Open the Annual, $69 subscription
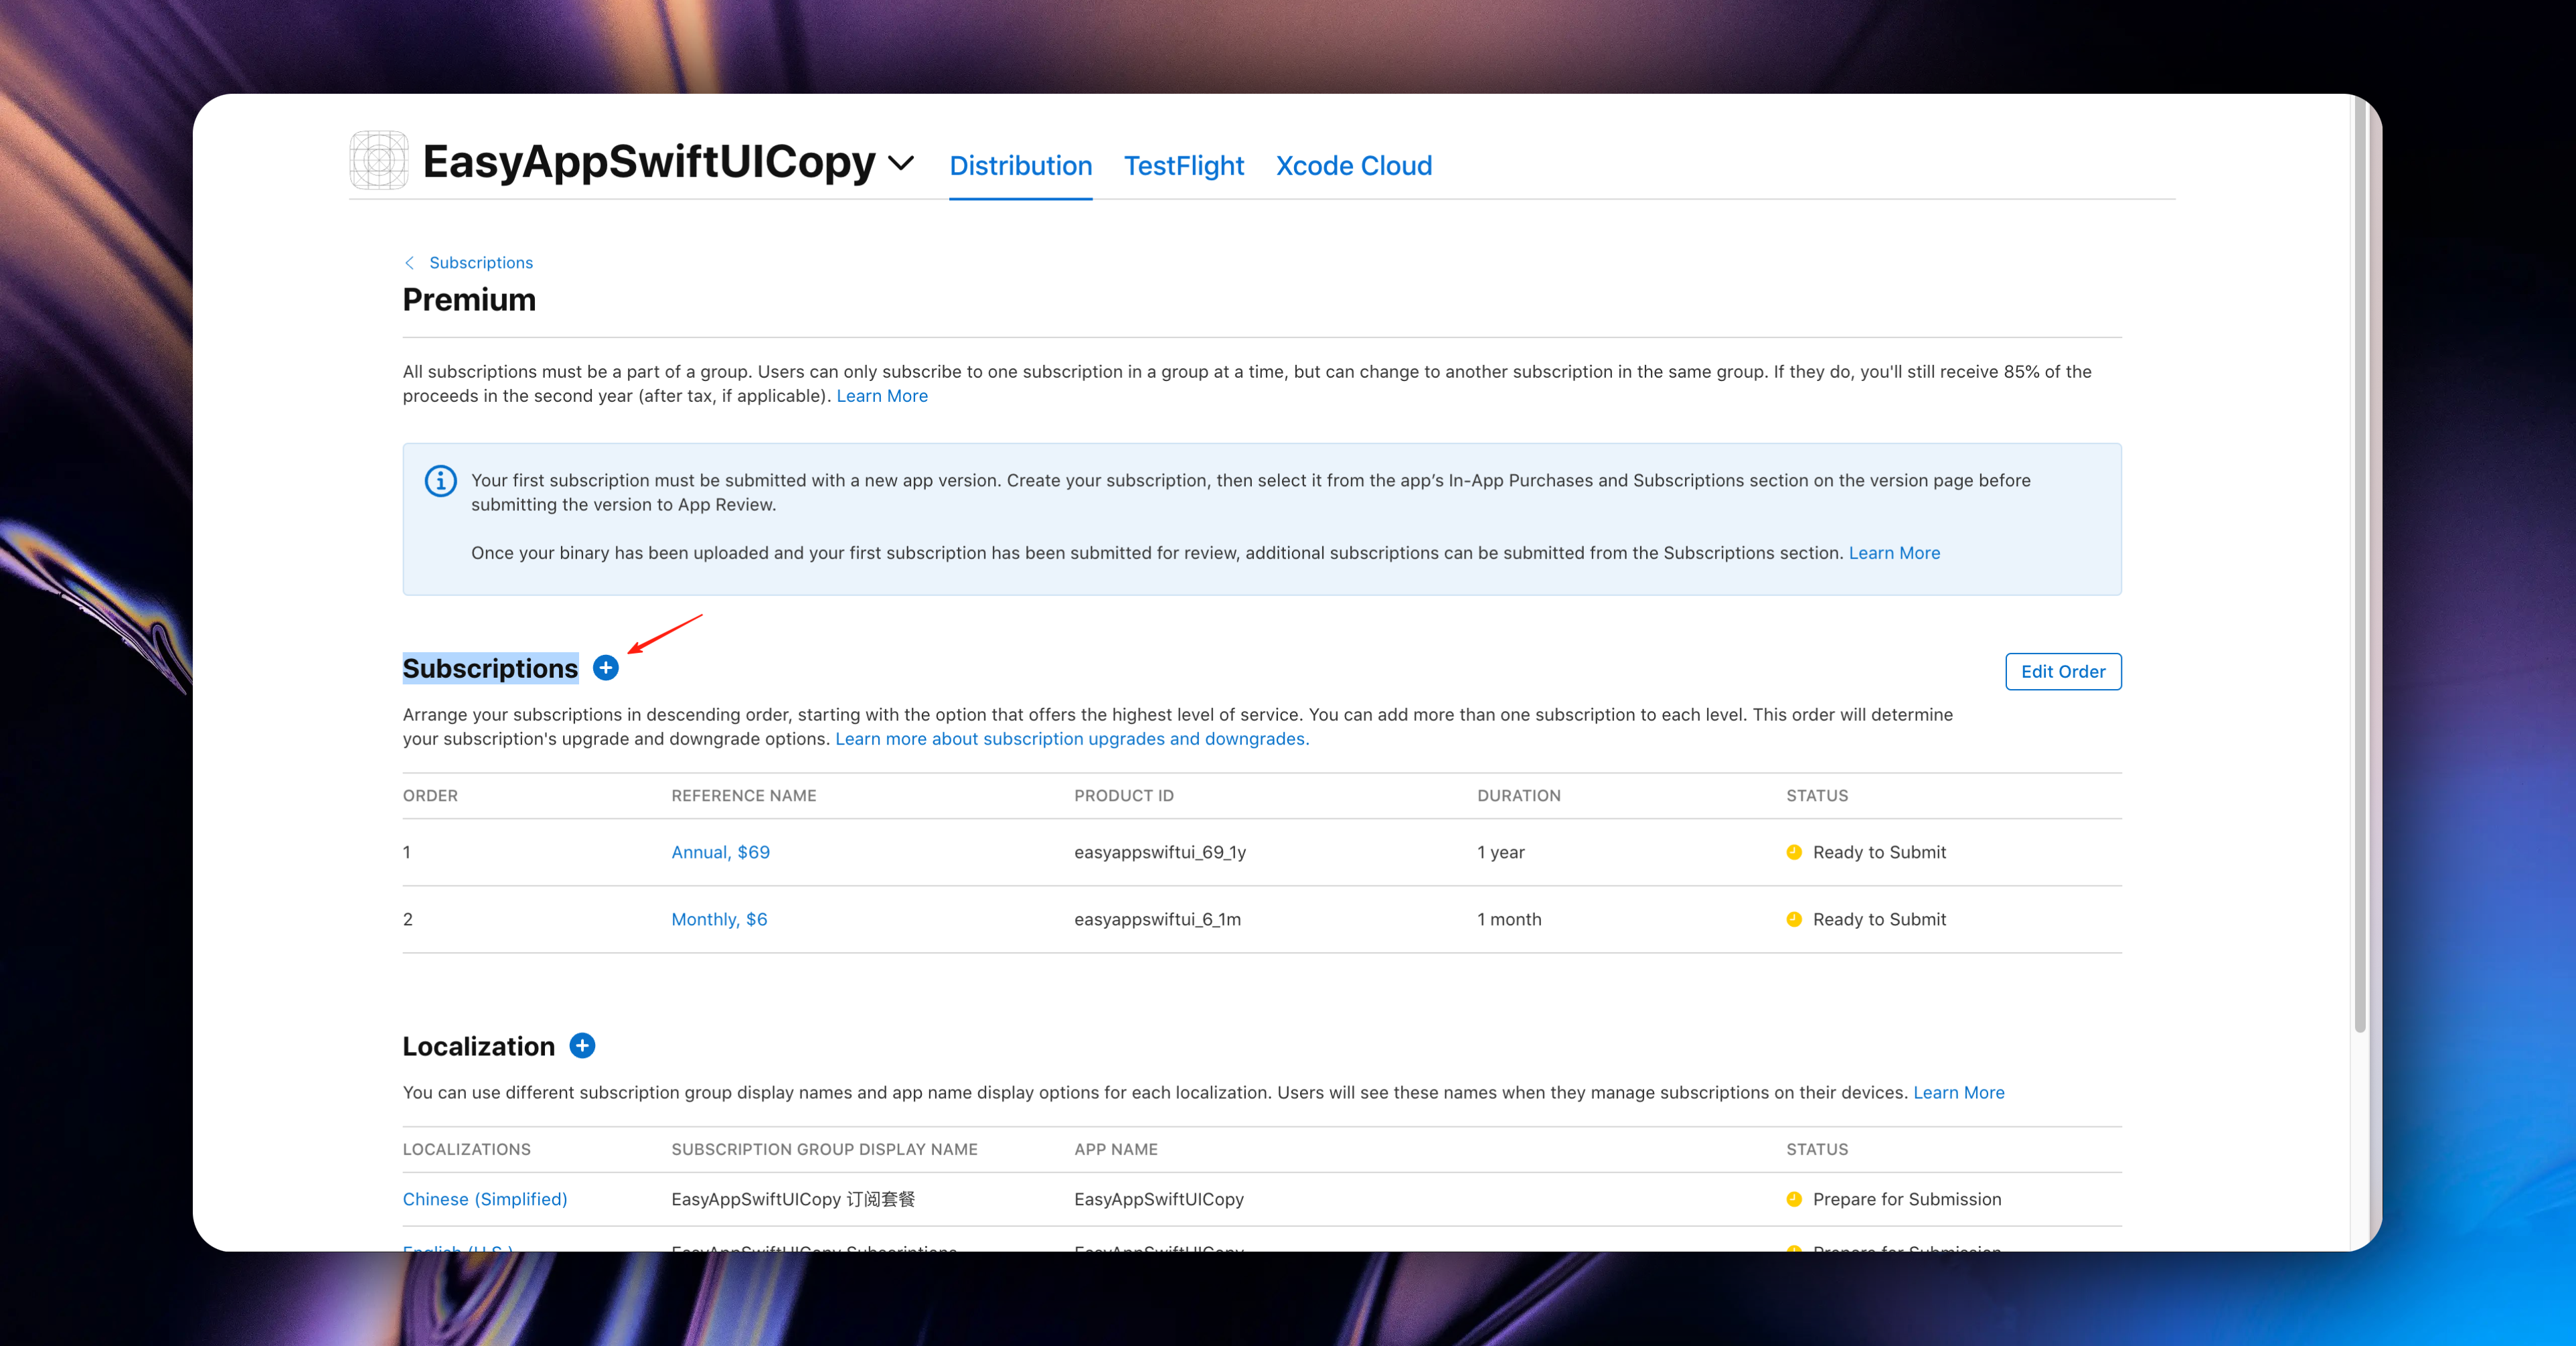2576x1346 pixels. tap(720, 852)
